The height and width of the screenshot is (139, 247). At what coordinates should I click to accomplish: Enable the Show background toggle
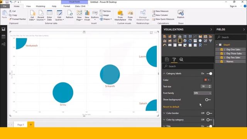(x=208, y=100)
